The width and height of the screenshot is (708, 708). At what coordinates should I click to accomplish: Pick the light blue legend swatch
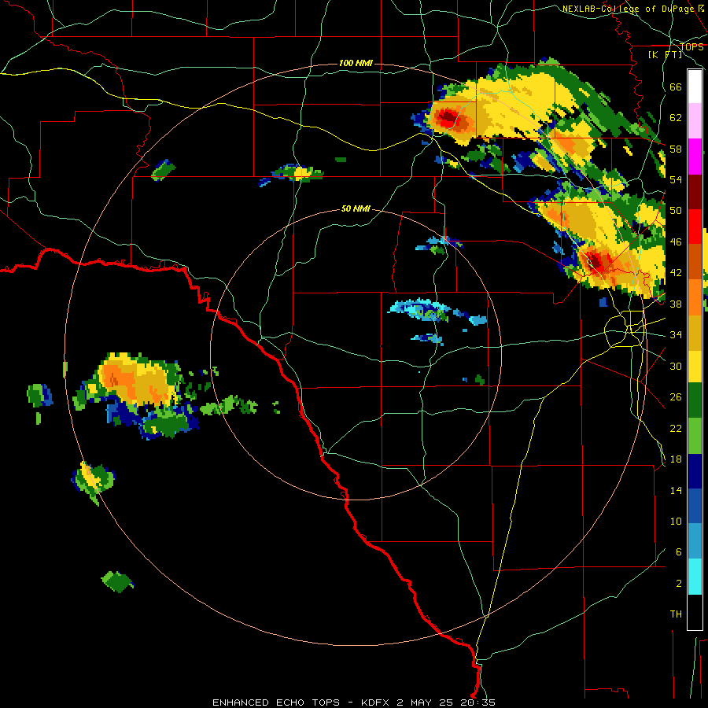[695, 542]
